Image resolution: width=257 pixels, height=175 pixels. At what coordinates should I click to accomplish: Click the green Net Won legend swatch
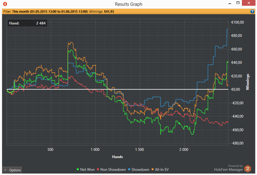78,169
